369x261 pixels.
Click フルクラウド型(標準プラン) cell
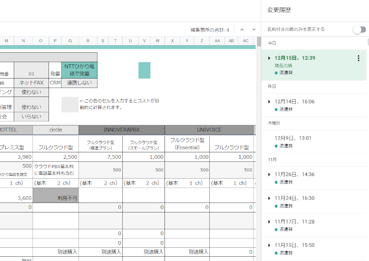101,145
